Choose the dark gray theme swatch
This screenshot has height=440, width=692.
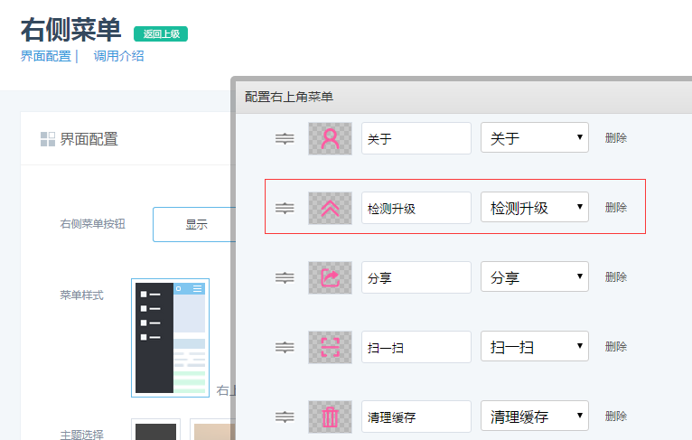[155, 430]
